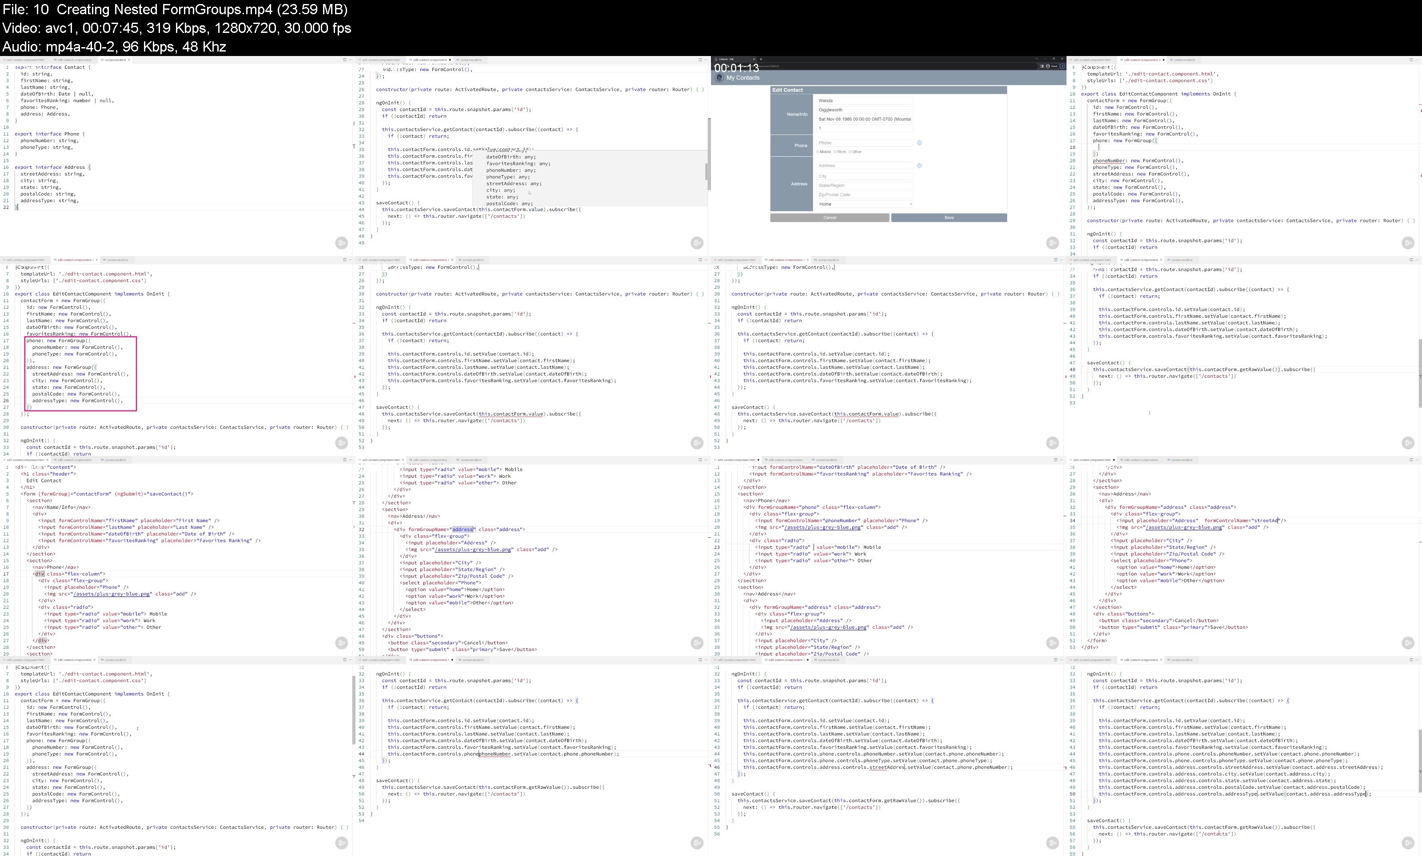
Task: Click the favorites ranking field showing 1
Action: [x=865, y=128]
